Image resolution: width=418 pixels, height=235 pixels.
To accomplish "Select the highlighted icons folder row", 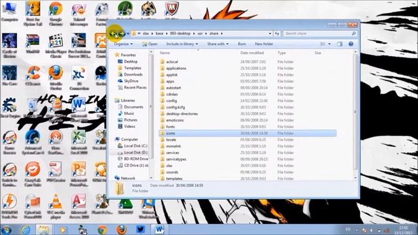I will (x=248, y=133).
